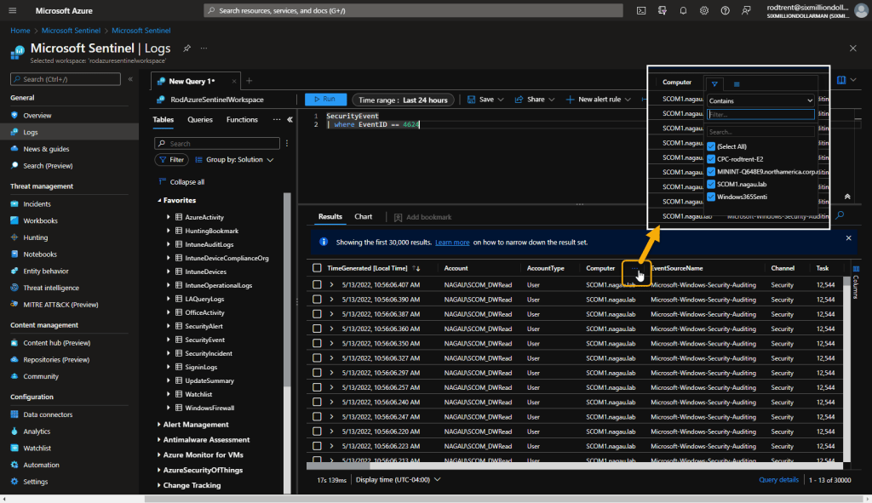
Task: Uncheck SCOM1.nagau.lab in filter list
Action: [711, 184]
